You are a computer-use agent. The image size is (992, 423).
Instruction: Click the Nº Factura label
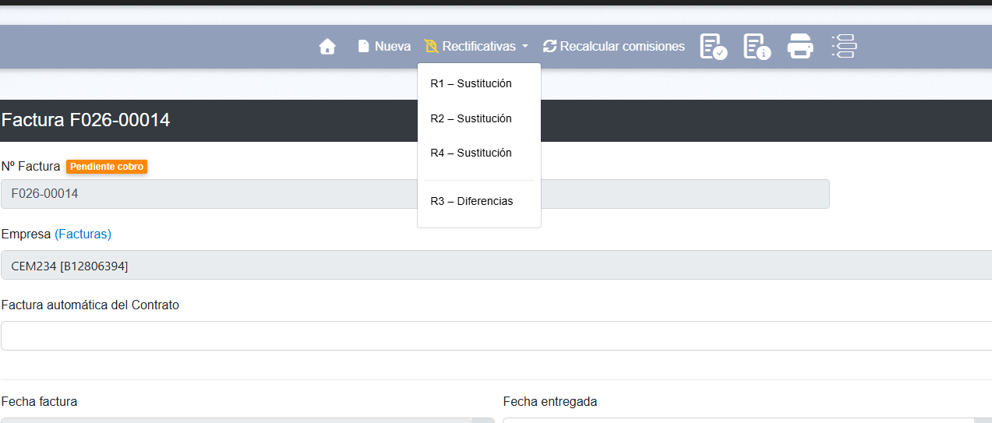pos(30,167)
